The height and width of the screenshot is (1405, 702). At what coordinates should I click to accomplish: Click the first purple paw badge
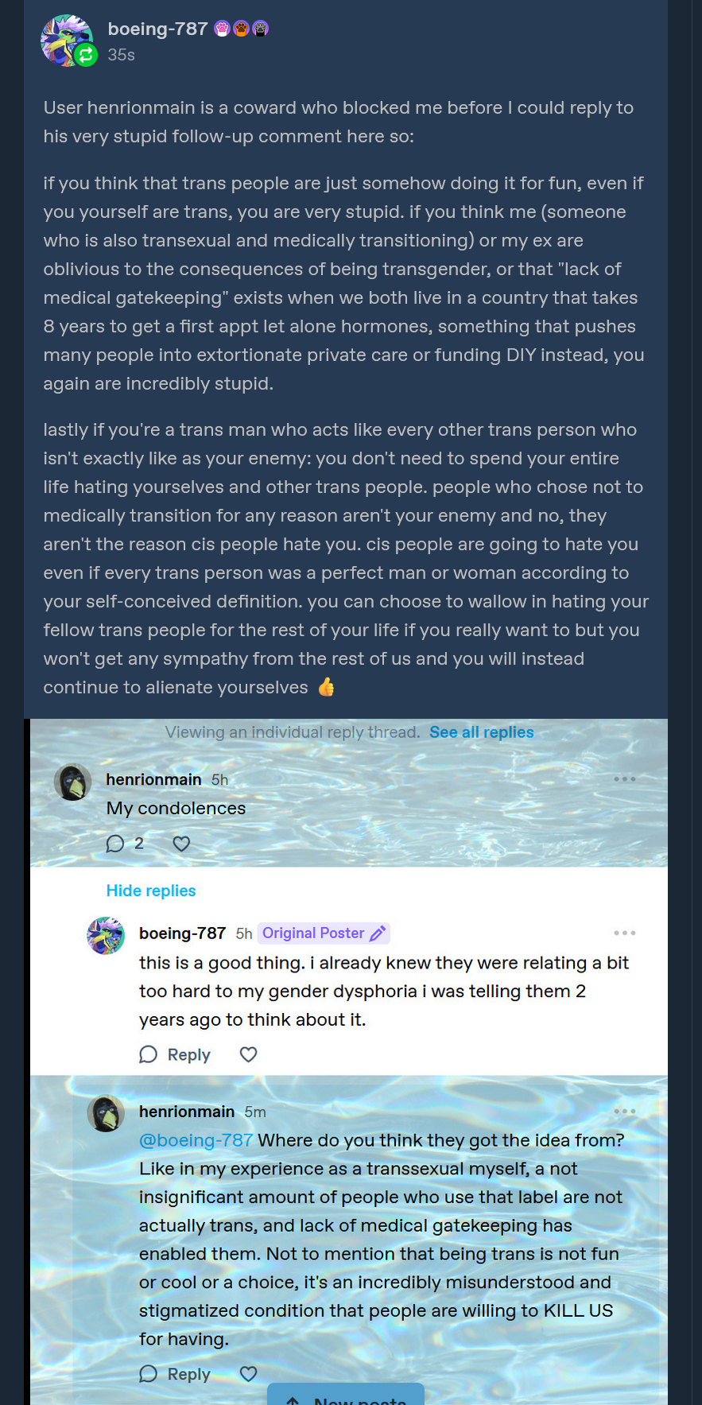tap(223, 29)
